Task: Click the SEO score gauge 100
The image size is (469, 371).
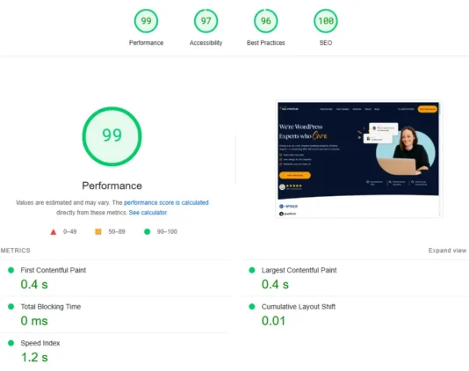Action: [326, 21]
